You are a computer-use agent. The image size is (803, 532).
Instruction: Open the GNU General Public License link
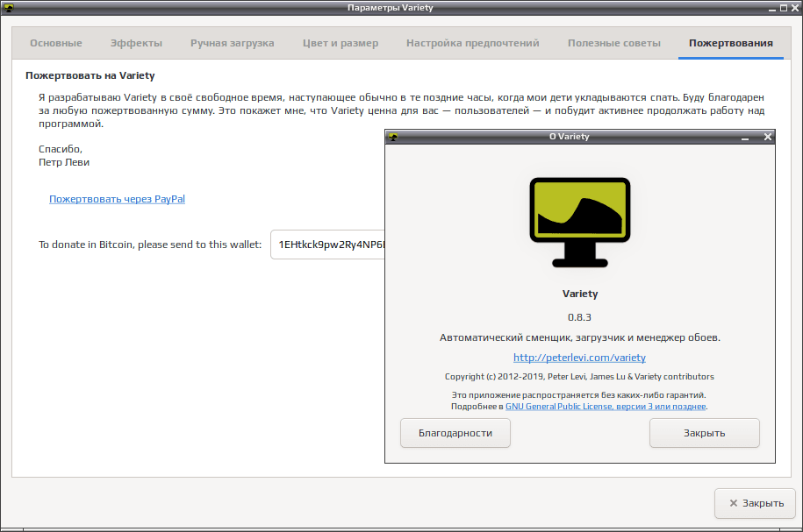pos(606,406)
